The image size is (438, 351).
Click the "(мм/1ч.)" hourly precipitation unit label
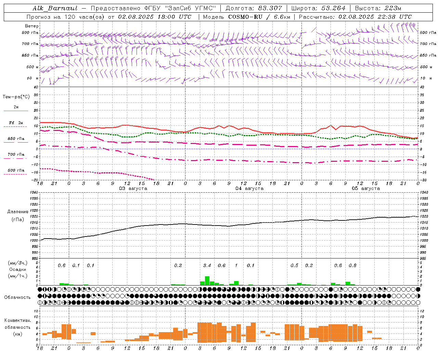click(x=18, y=276)
